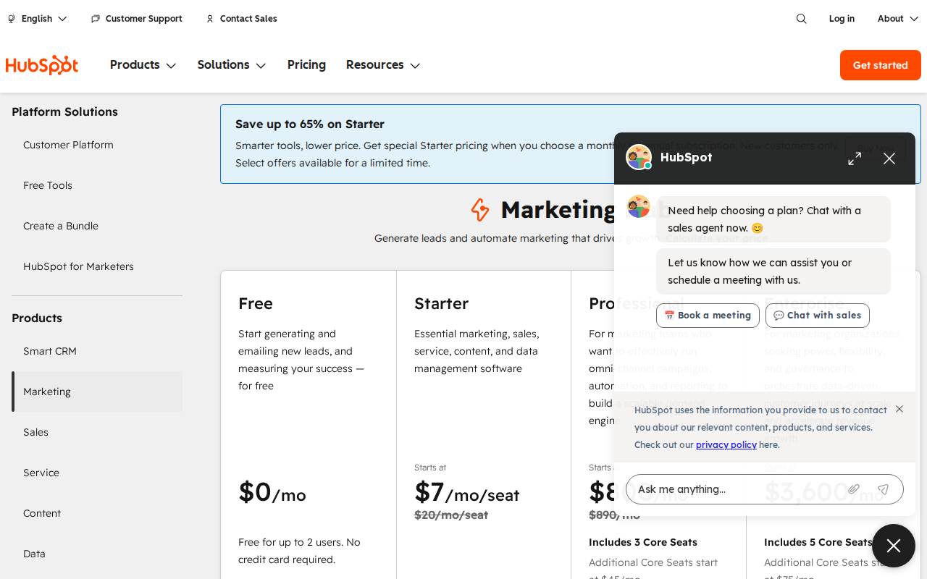Click the $0/mo Free price
This screenshot has height=579, width=927.
coord(272,492)
